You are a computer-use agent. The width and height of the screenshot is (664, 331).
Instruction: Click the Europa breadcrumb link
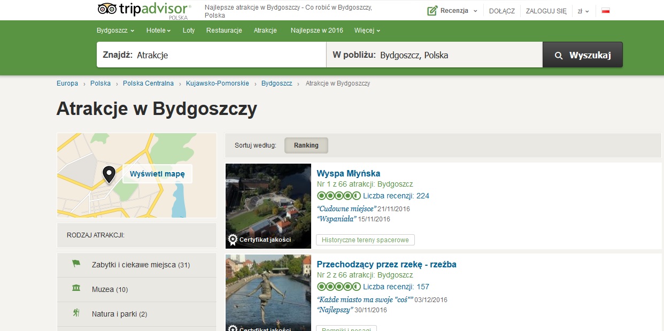(67, 83)
